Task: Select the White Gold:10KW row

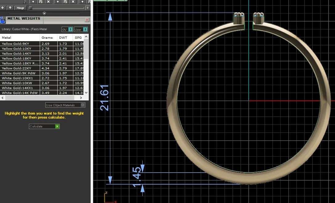Action: [42, 83]
